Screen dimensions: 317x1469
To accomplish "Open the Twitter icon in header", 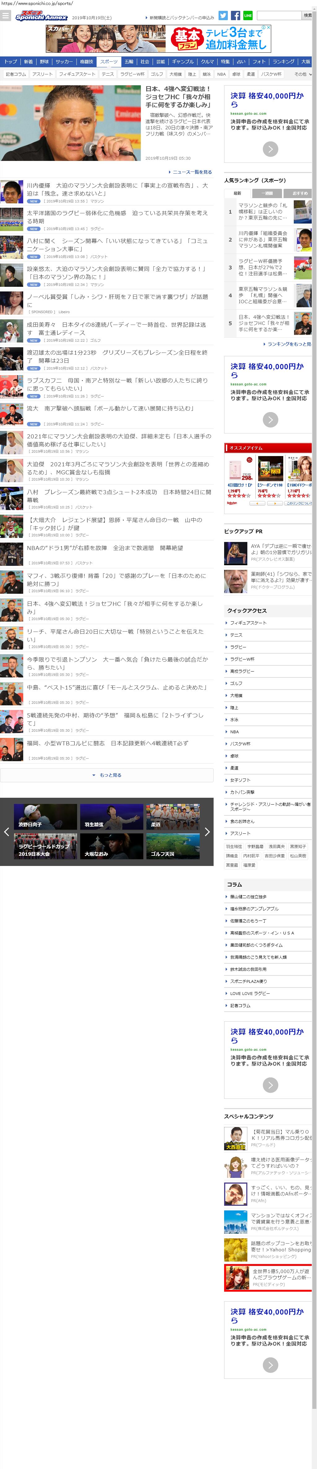I will click(223, 16).
